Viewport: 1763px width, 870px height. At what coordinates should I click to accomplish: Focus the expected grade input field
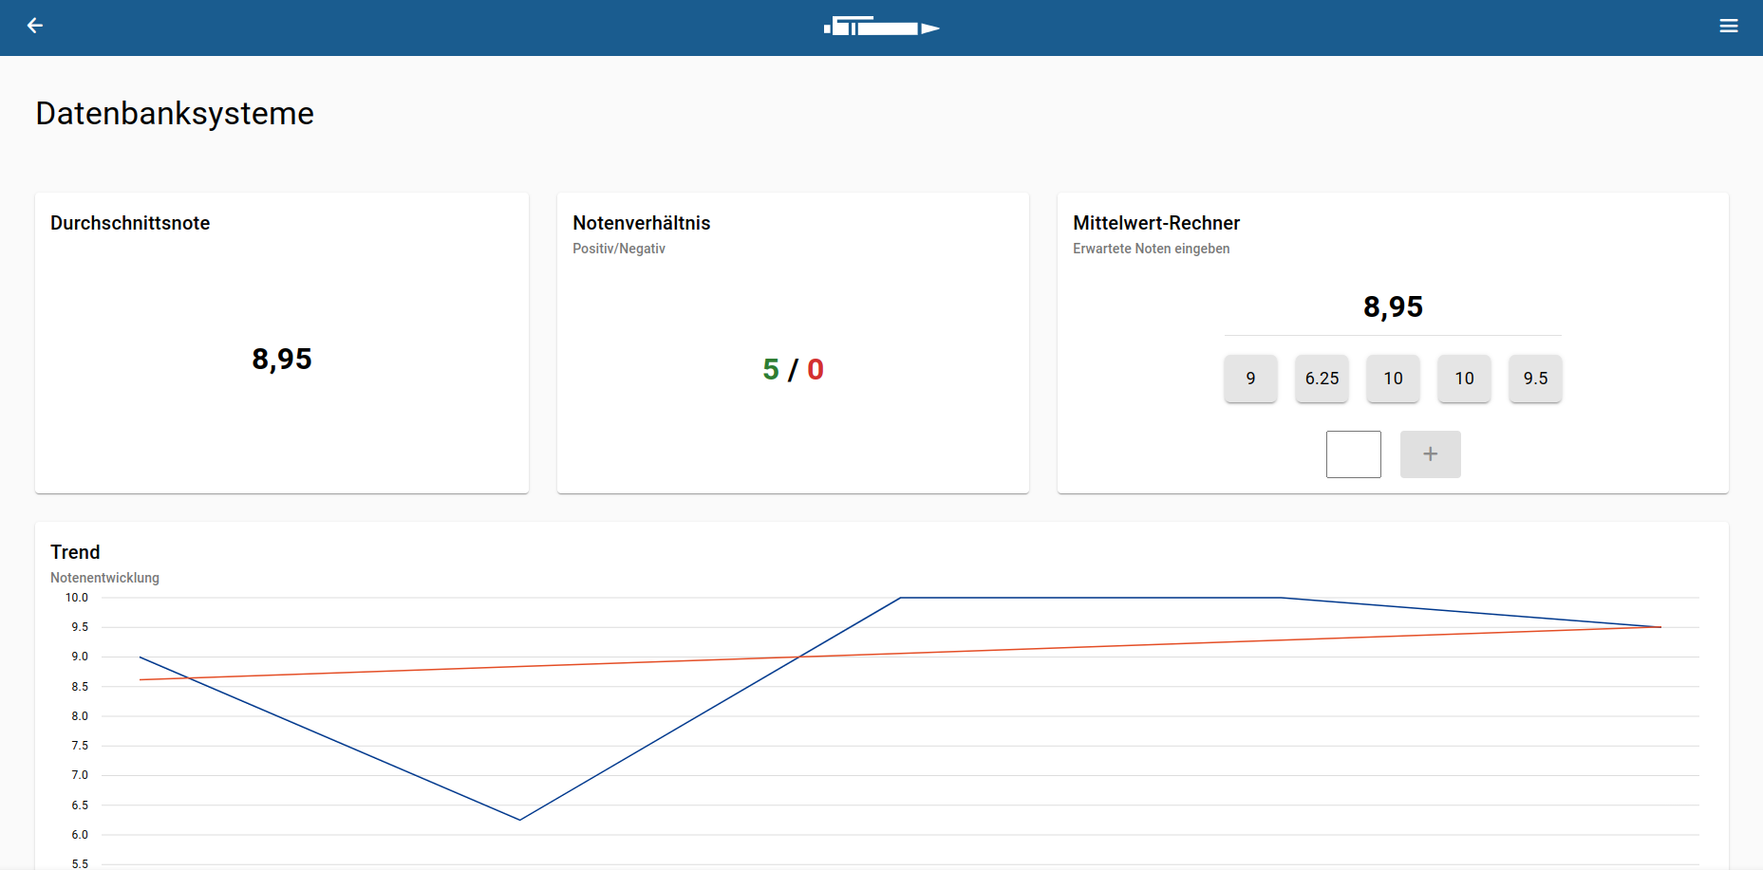point(1353,454)
